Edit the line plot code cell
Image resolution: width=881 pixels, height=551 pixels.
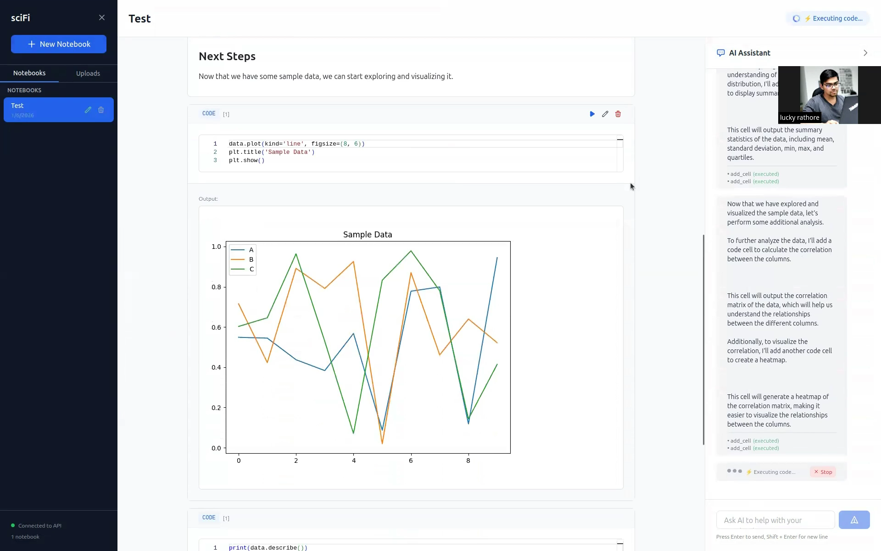605,114
